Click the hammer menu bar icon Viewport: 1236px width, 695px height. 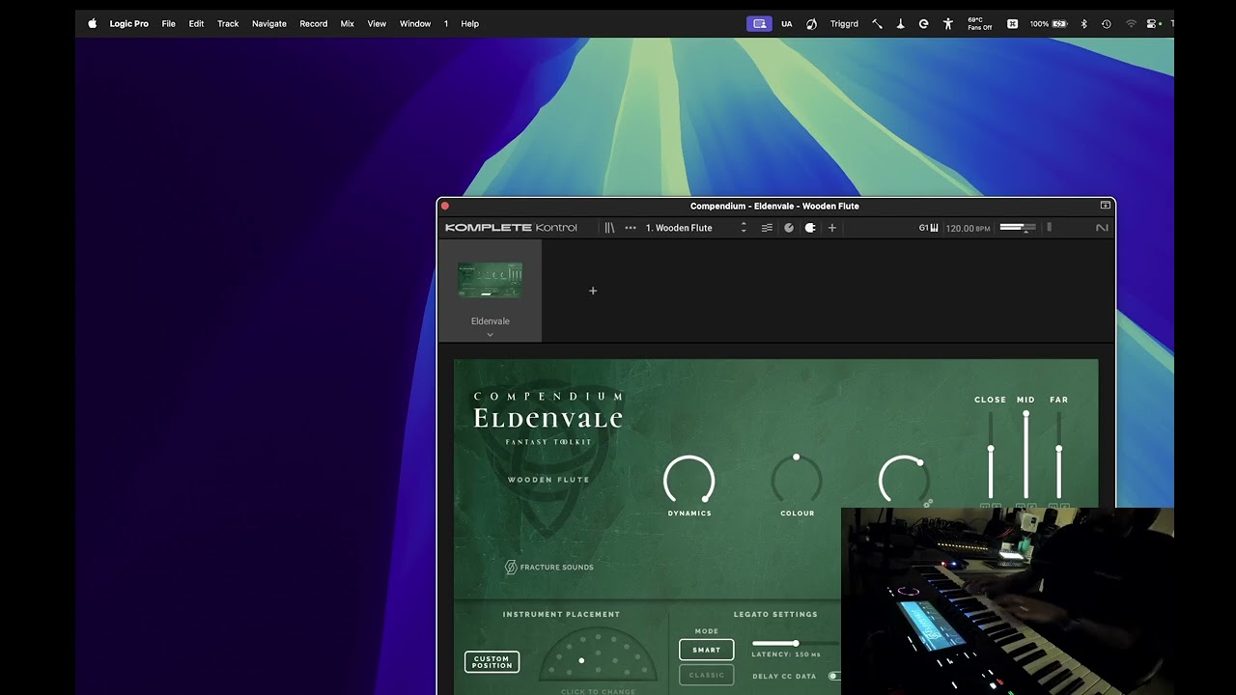877,23
